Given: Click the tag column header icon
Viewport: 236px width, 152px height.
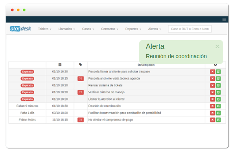Looking at the screenshot, I should 81,65.
